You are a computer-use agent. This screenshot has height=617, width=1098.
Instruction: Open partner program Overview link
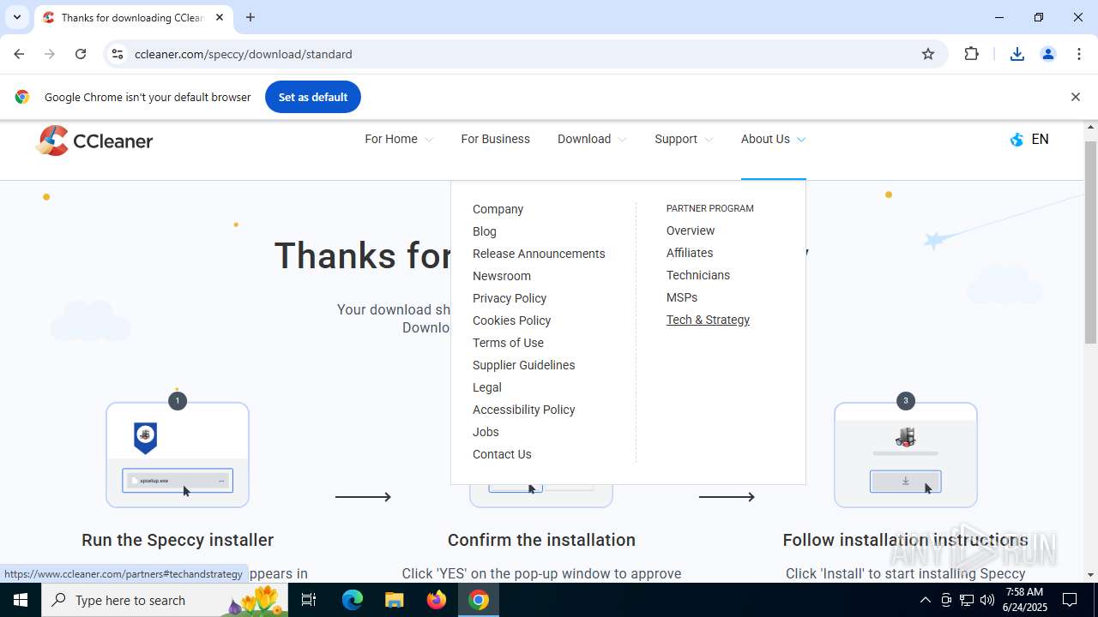pyautogui.click(x=691, y=231)
